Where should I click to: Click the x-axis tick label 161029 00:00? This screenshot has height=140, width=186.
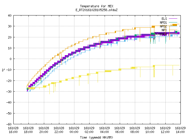point(74,130)
